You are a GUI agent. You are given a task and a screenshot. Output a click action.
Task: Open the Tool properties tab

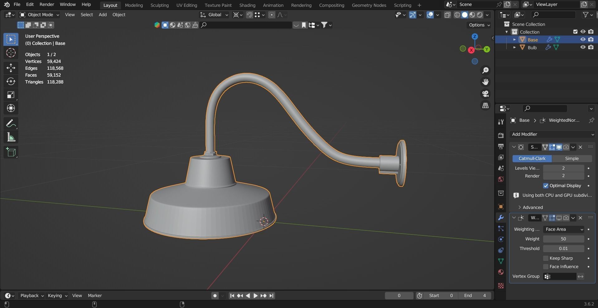click(501, 122)
